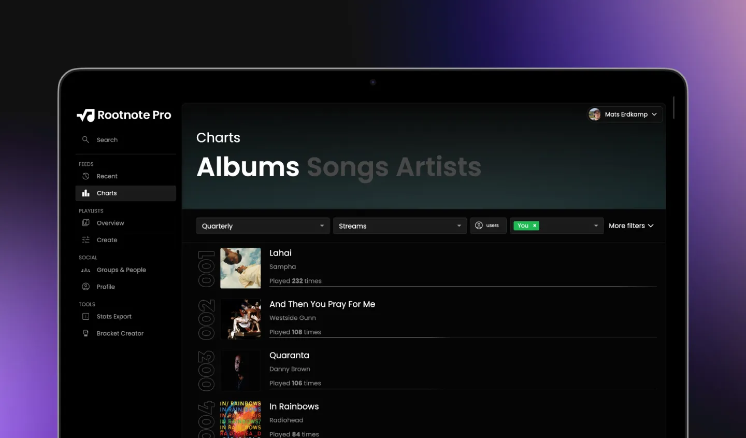Open the Quarterly time period dropdown
Screen dimensions: 746x438
[x=263, y=226]
